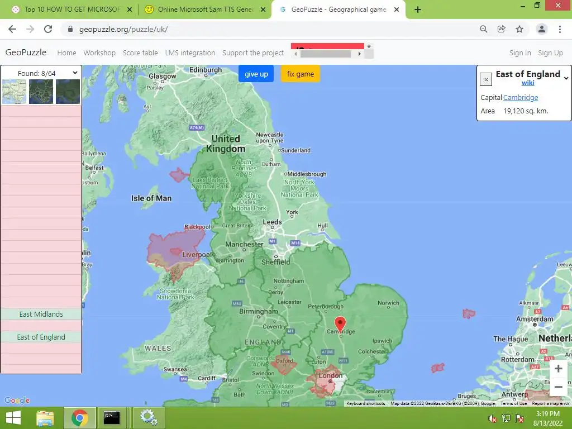Bookmark this page with star icon
Screen dimensions: 572x429
519,29
